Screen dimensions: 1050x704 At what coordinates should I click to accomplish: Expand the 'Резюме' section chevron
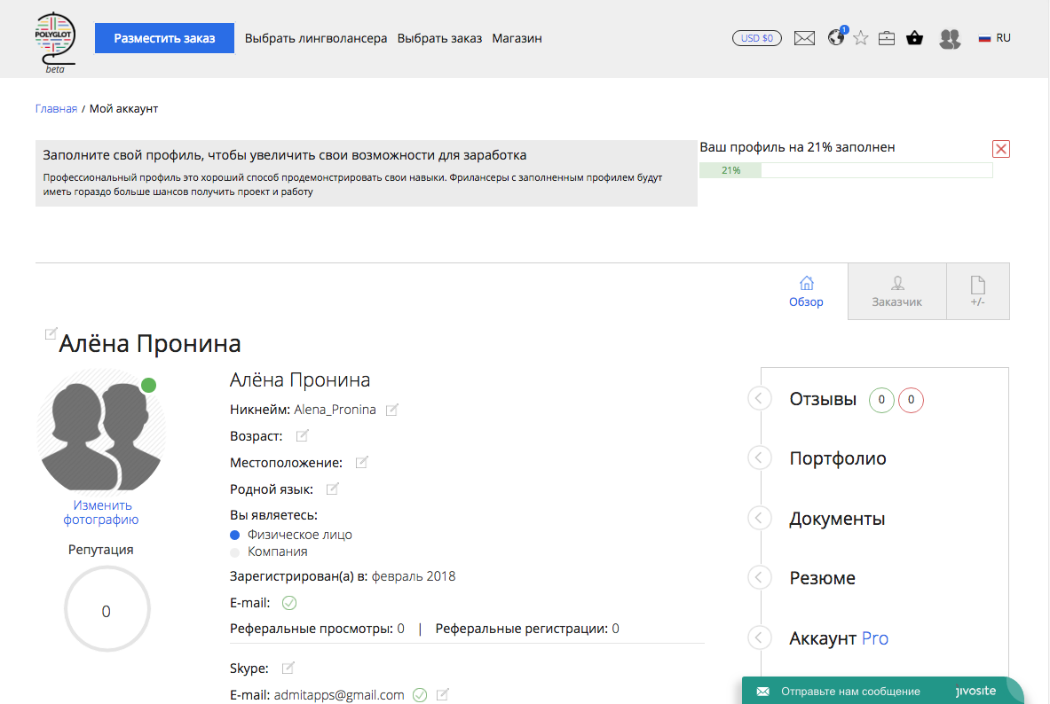coord(759,577)
